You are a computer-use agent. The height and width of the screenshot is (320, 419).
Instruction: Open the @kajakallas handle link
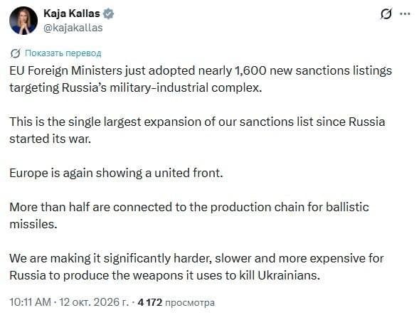coord(73,28)
